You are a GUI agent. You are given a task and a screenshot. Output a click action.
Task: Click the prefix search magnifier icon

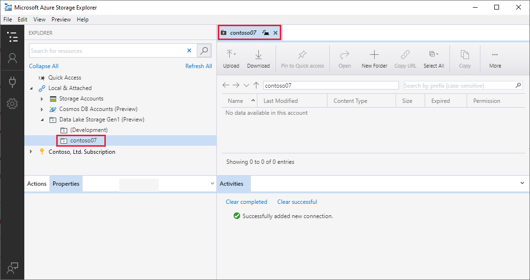(518, 85)
